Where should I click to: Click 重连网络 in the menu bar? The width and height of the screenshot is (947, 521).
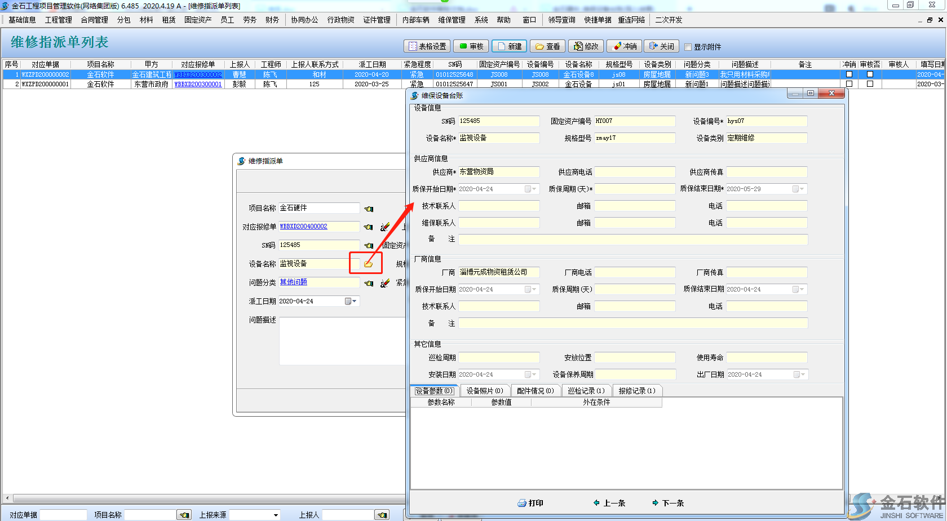tap(631, 20)
